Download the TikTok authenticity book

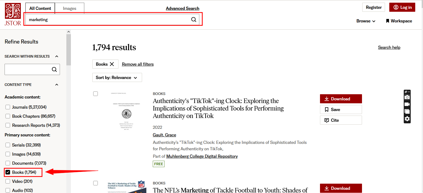tap(341, 99)
